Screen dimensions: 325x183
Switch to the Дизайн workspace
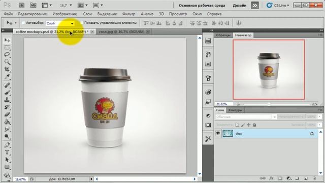click(239, 6)
